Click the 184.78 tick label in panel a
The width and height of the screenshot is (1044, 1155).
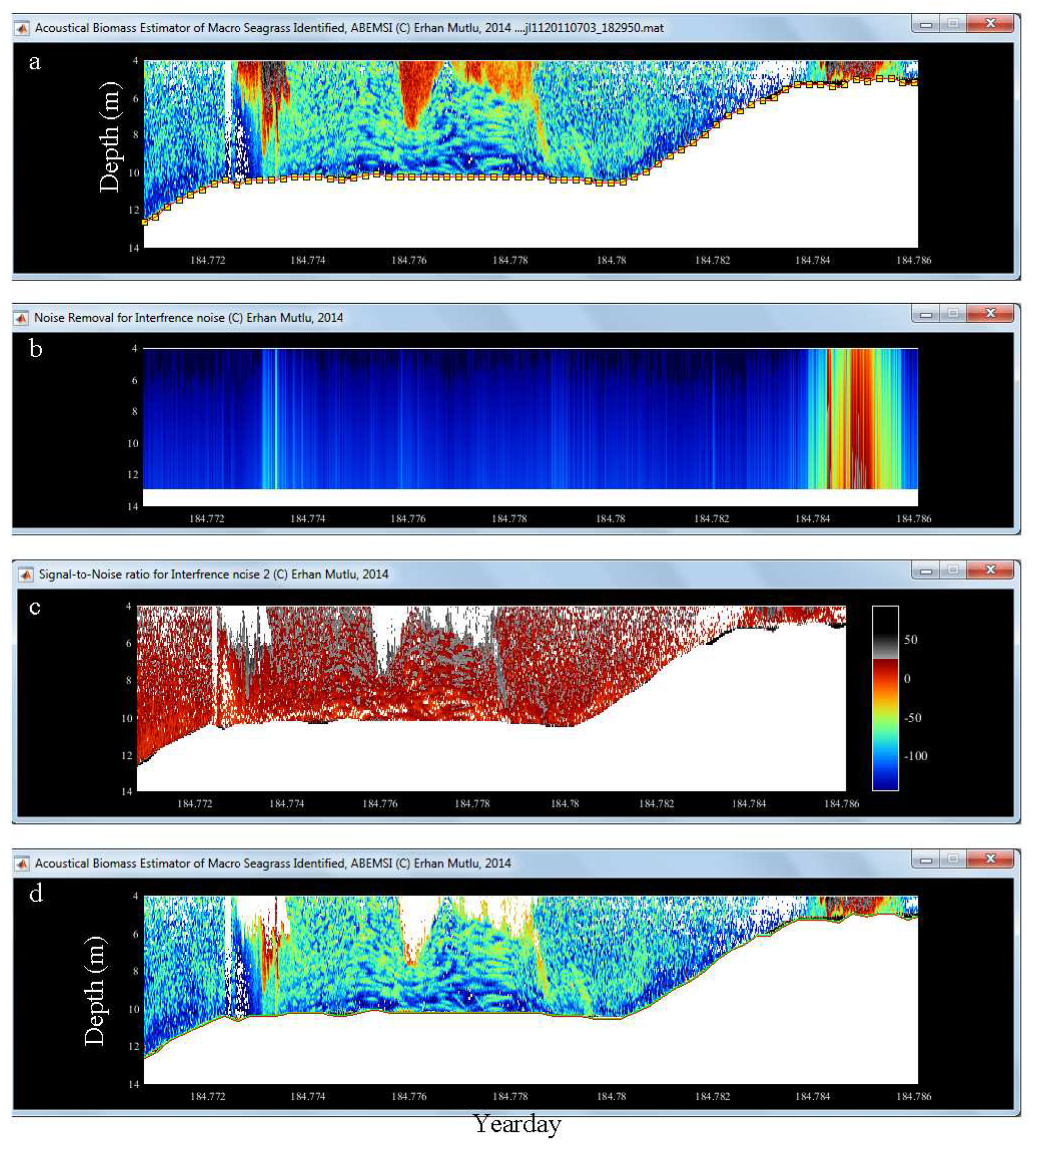coord(611,260)
